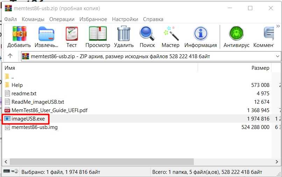Open the Команды menu
282x177 pixels.
[x=33, y=19]
